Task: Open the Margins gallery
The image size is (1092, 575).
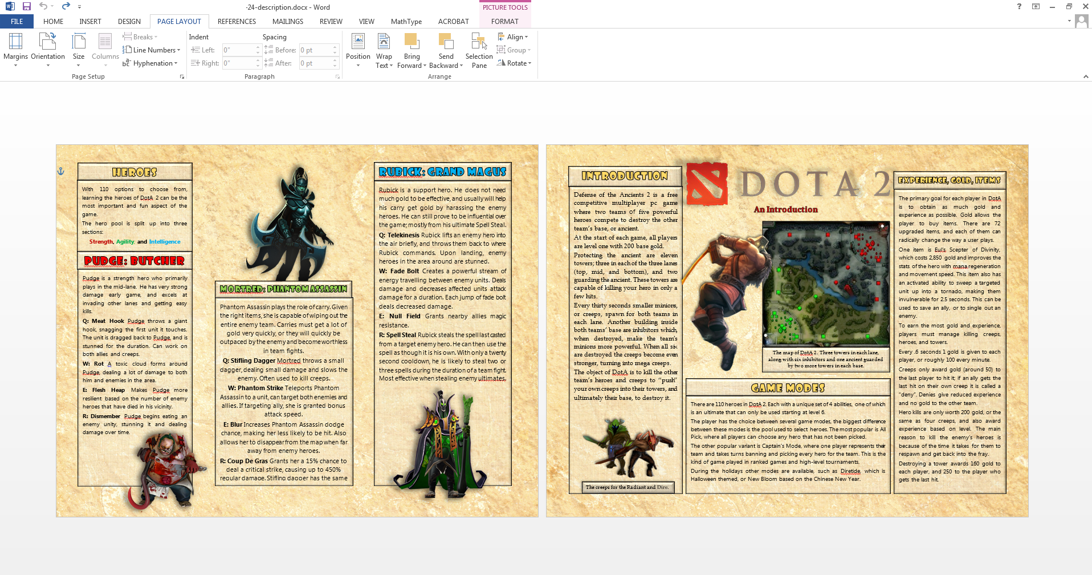Action: click(x=15, y=50)
